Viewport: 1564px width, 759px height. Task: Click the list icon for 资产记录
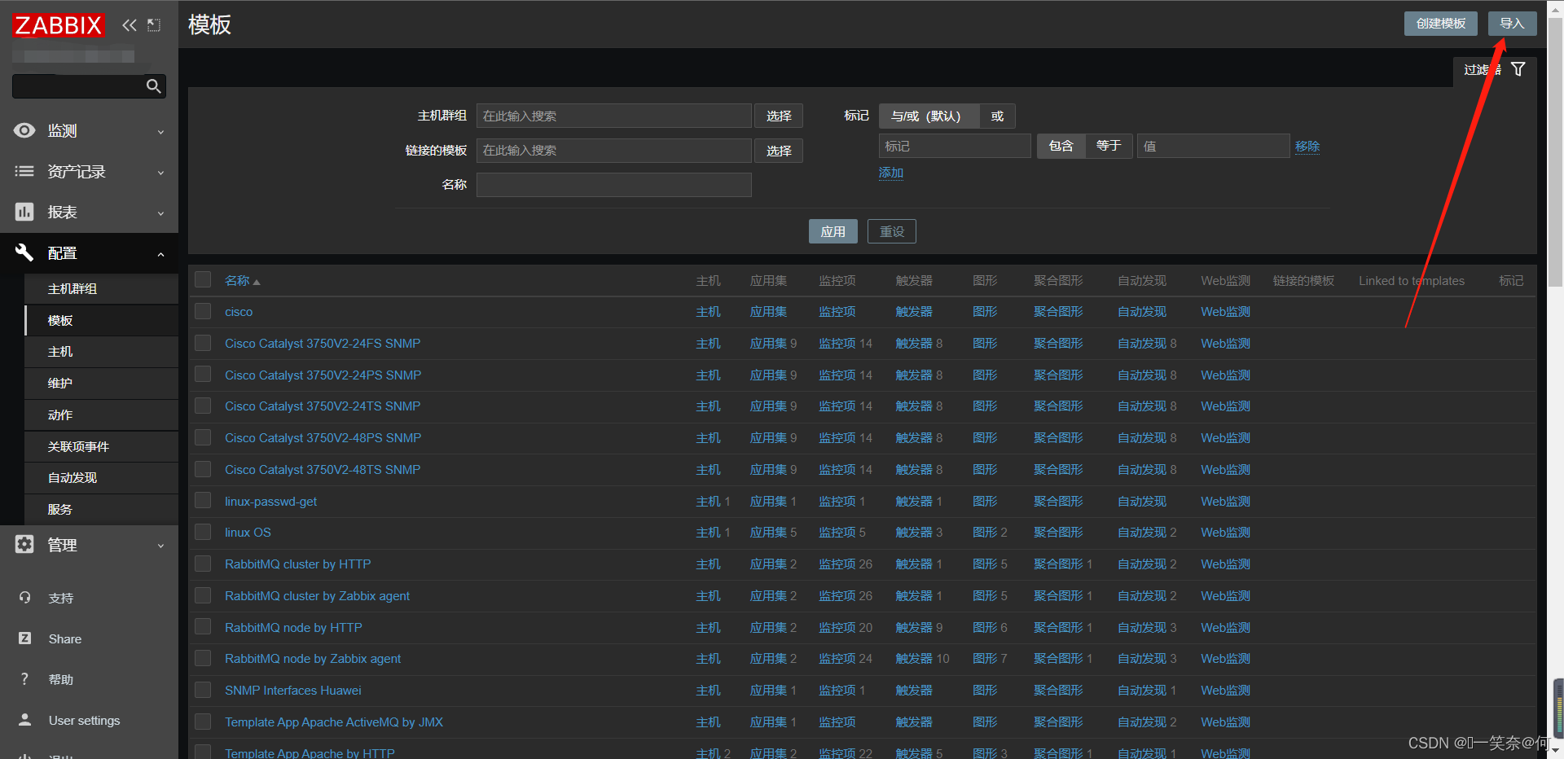pyautogui.click(x=24, y=171)
